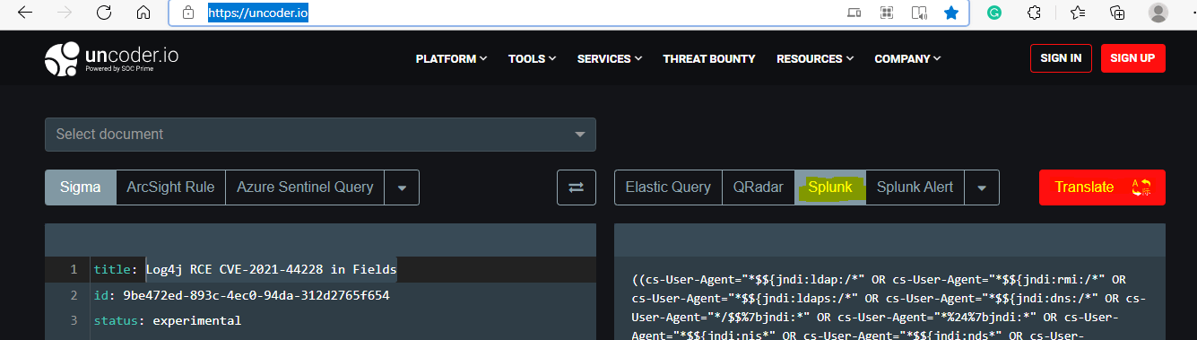Open the Grammarly extension icon

pyautogui.click(x=994, y=13)
